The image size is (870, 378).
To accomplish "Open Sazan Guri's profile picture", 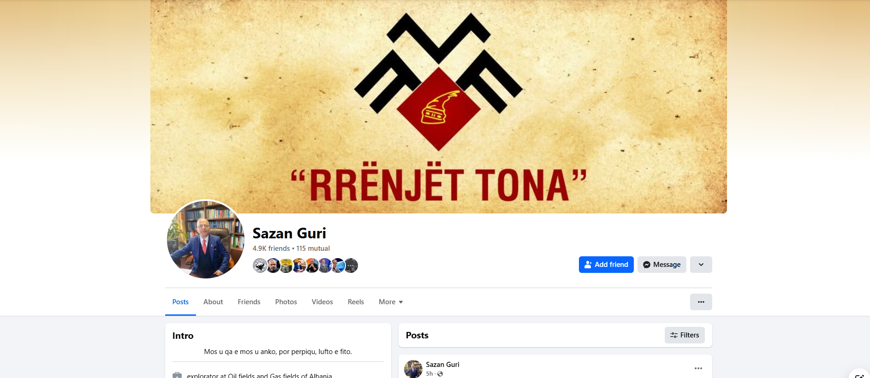I will 206,239.
